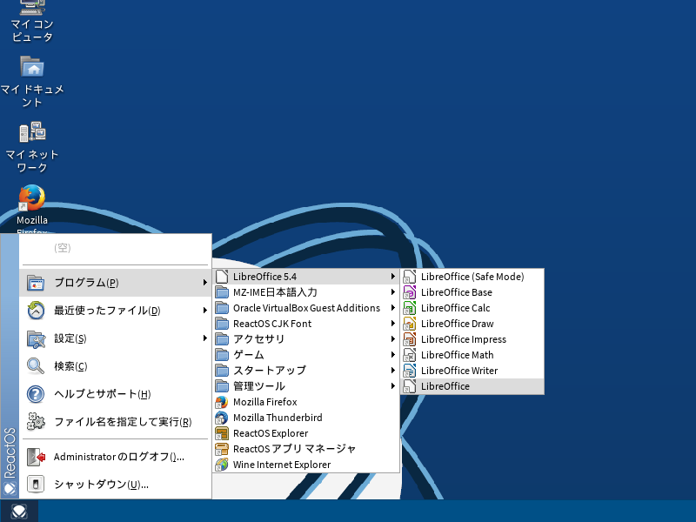Open LibreOffice Writer from the submenu
Image resolution: width=696 pixels, height=522 pixels.
(458, 371)
